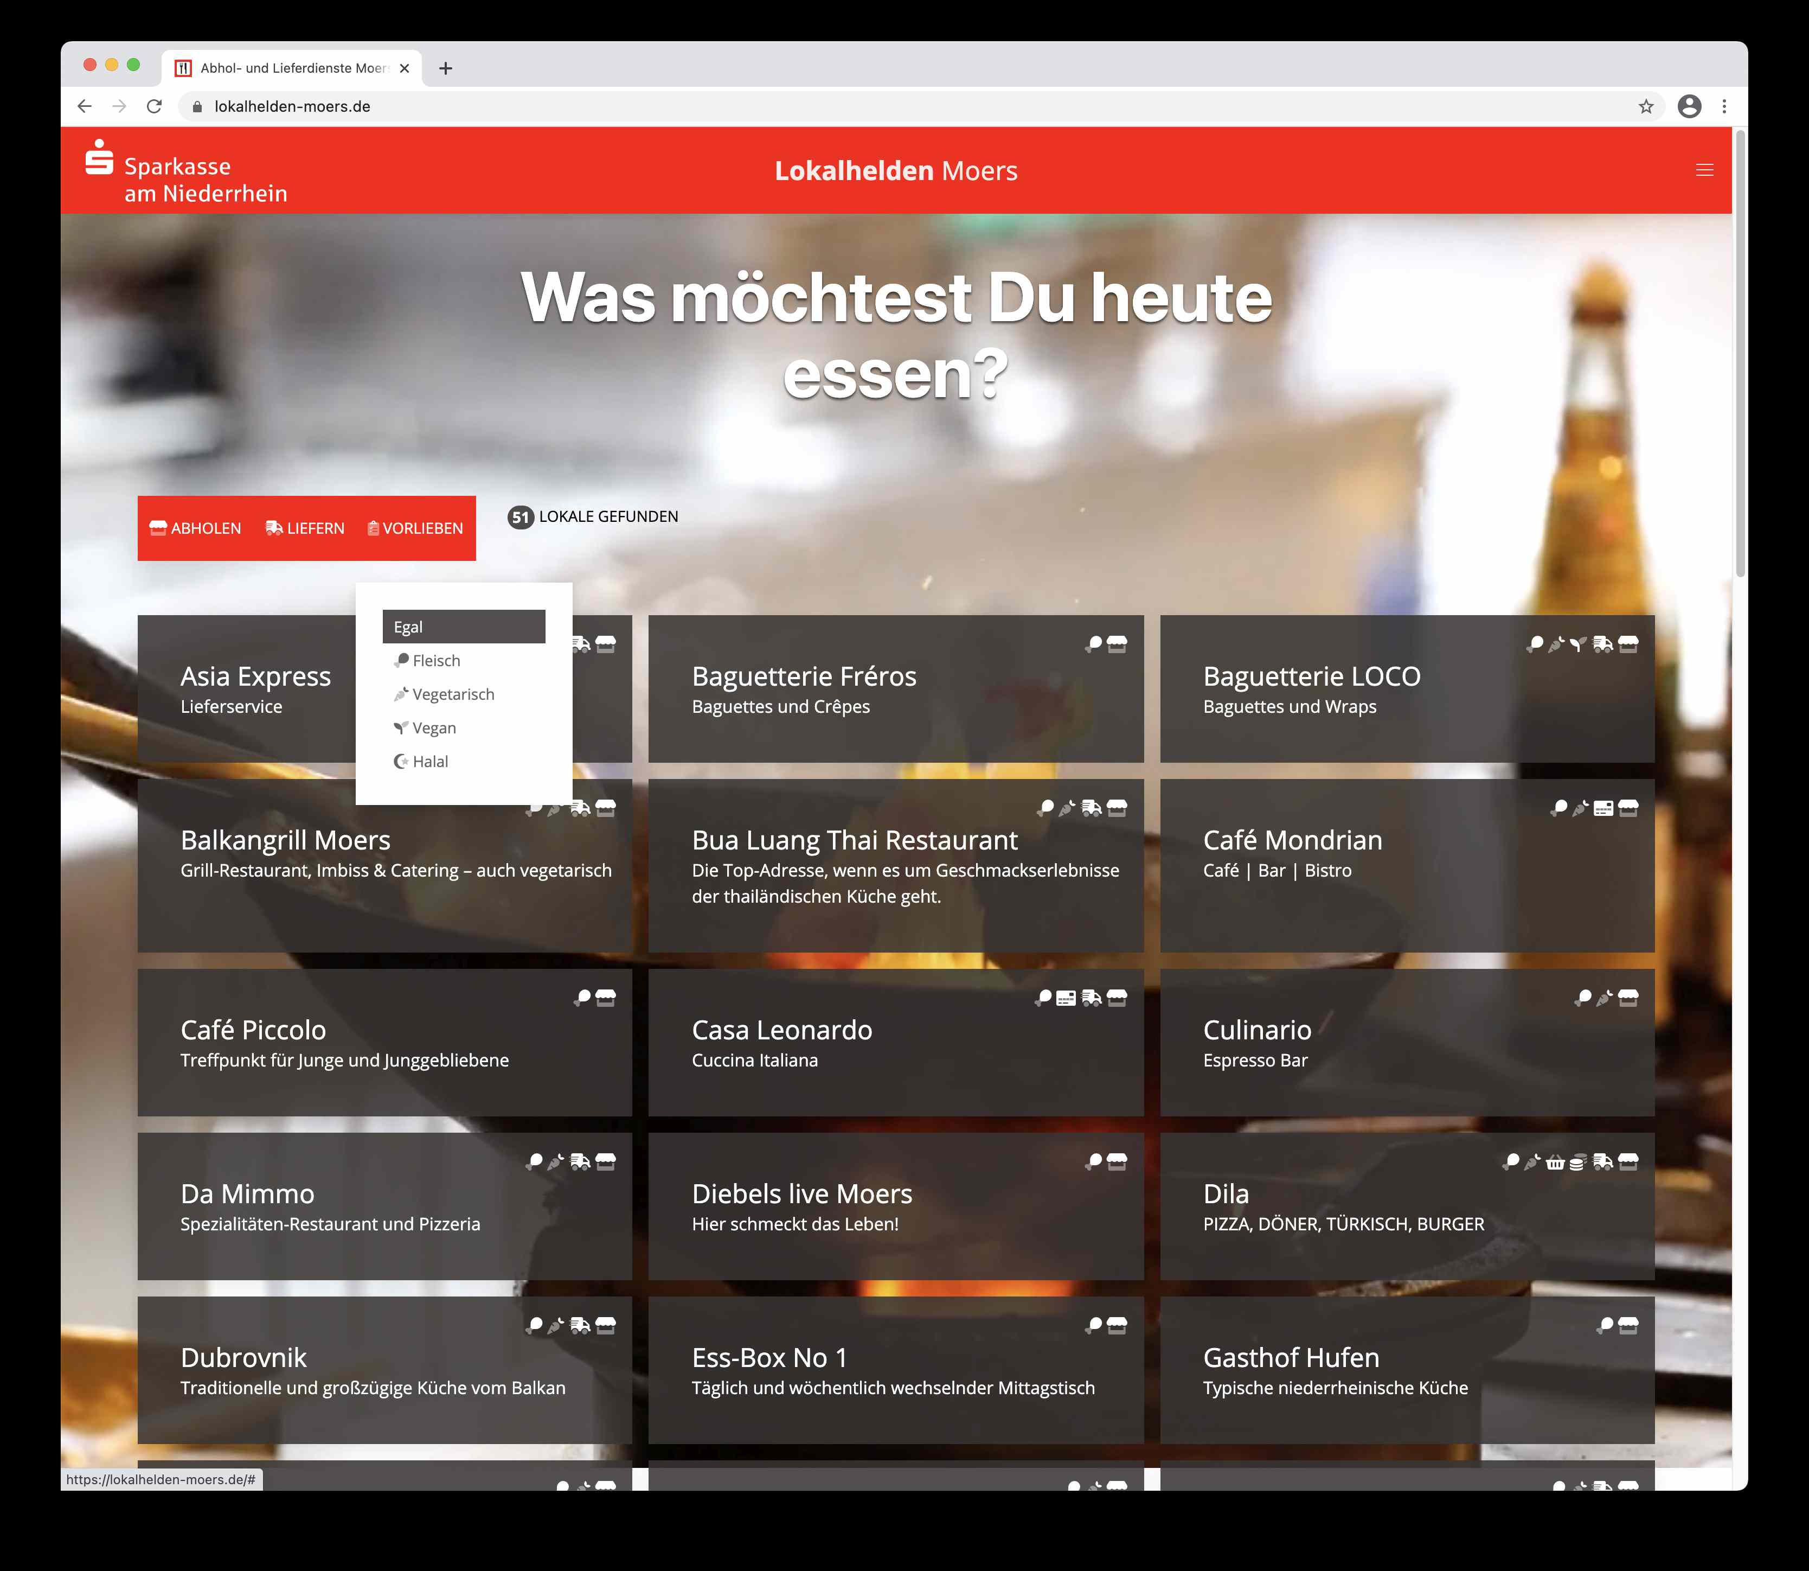Click the meat icon on Baguetterie LOCO card
Viewport: 1809px width, 1571px height.
1535,644
